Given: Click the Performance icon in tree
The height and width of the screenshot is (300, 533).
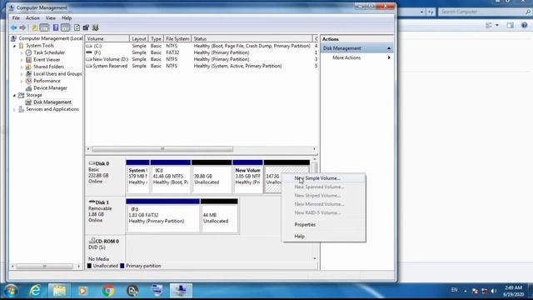Looking at the screenshot, I should click(x=28, y=81).
